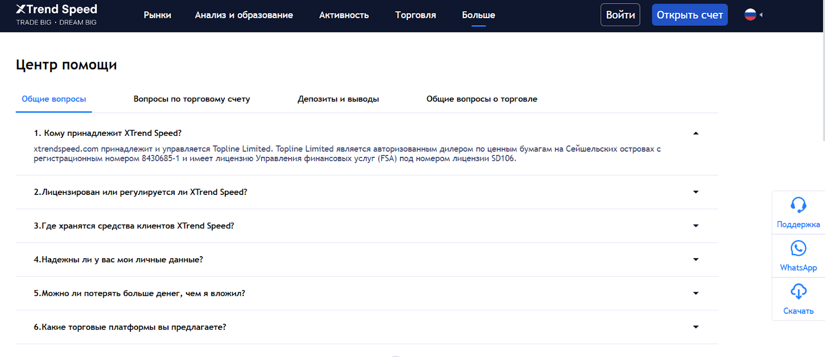Switch to Депозиты и выводы tab
Screen dimensions: 825x357
(x=338, y=99)
